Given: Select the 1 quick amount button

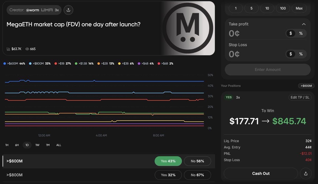Looking at the screenshot, I should [x=236, y=8].
